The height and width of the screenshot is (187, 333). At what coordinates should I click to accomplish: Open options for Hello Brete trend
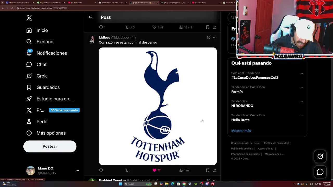click(301, 116)
